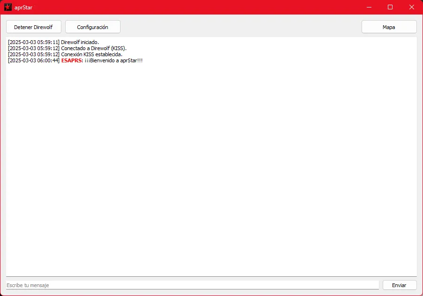Click the aprStar title text
The height and width of the screenshot is (296, 423).
click(23, 7)
